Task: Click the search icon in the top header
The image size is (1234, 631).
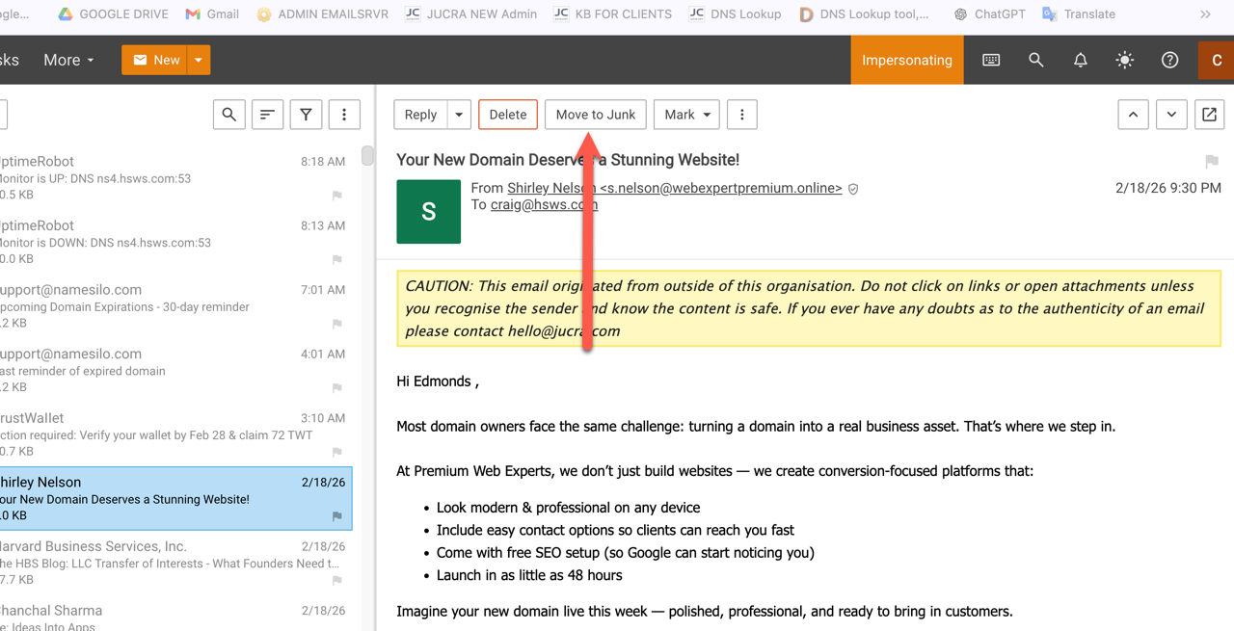Action: coord(1036,60)
